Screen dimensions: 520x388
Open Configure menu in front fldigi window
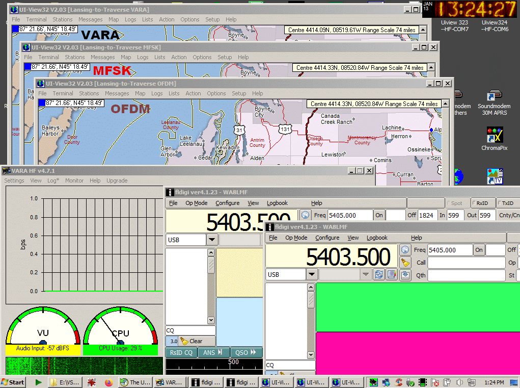[x=327, y=238]
